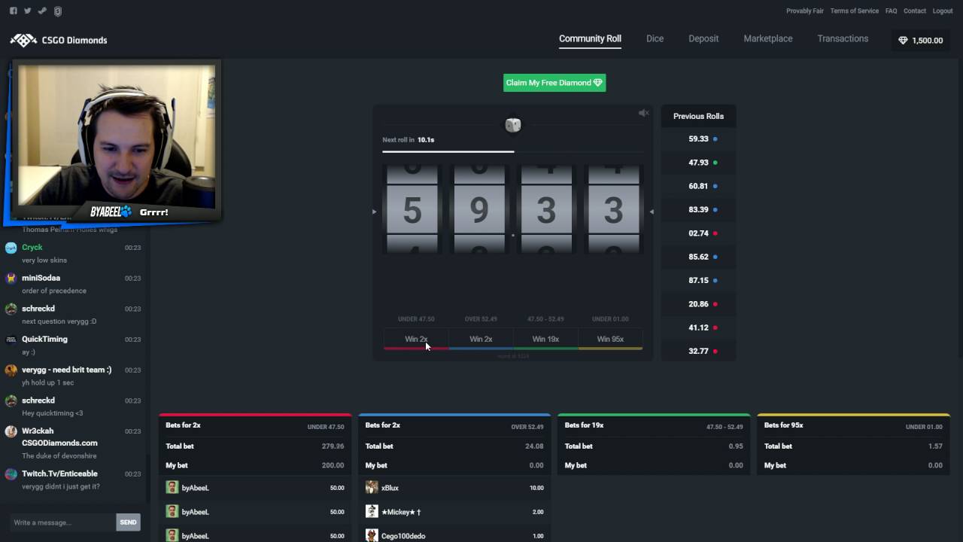Image resolution: width=963 pixels, height=542 pixels.
Task: Click verygg's chat avatar
Action: pos(11,370)
